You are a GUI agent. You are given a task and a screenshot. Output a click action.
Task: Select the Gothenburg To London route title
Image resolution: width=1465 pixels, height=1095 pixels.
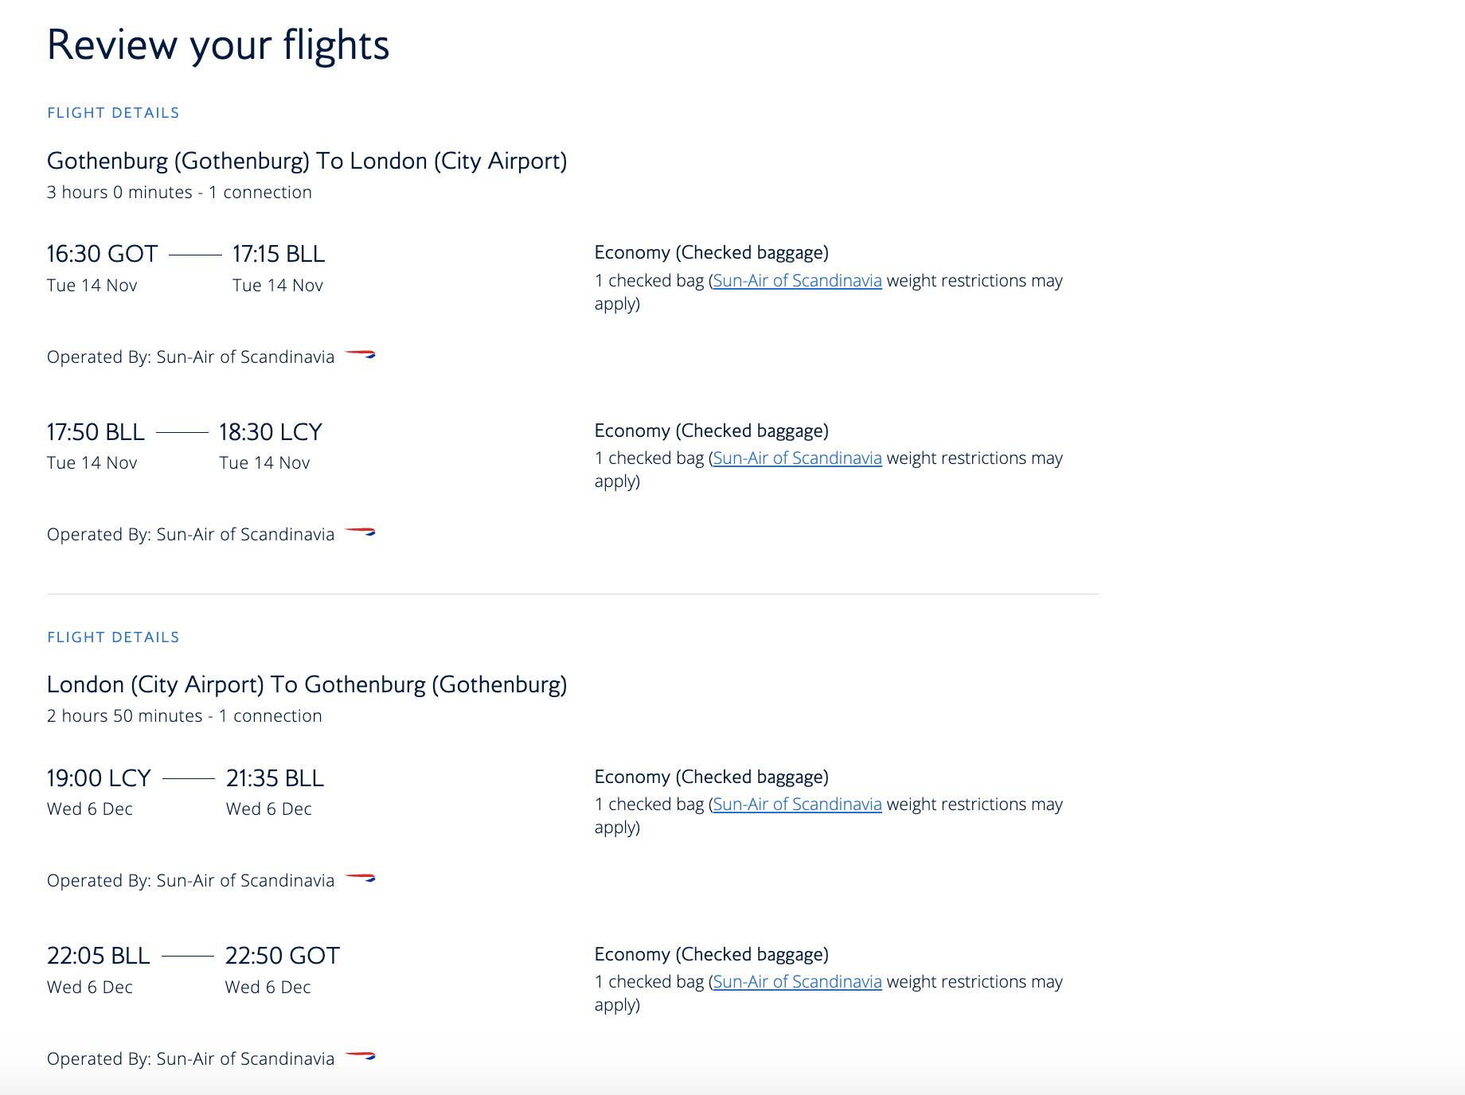tap(307, 161)
